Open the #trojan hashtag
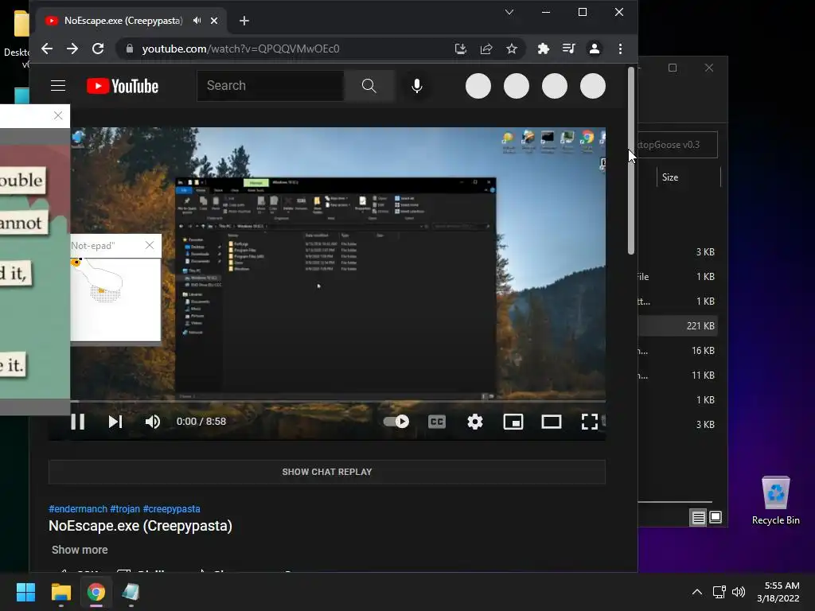This screenshot has width=815, height=611. point(125,508)
